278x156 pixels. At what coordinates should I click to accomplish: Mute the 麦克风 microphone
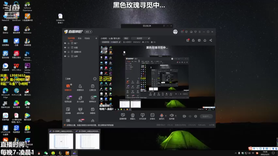click(162, 116)
